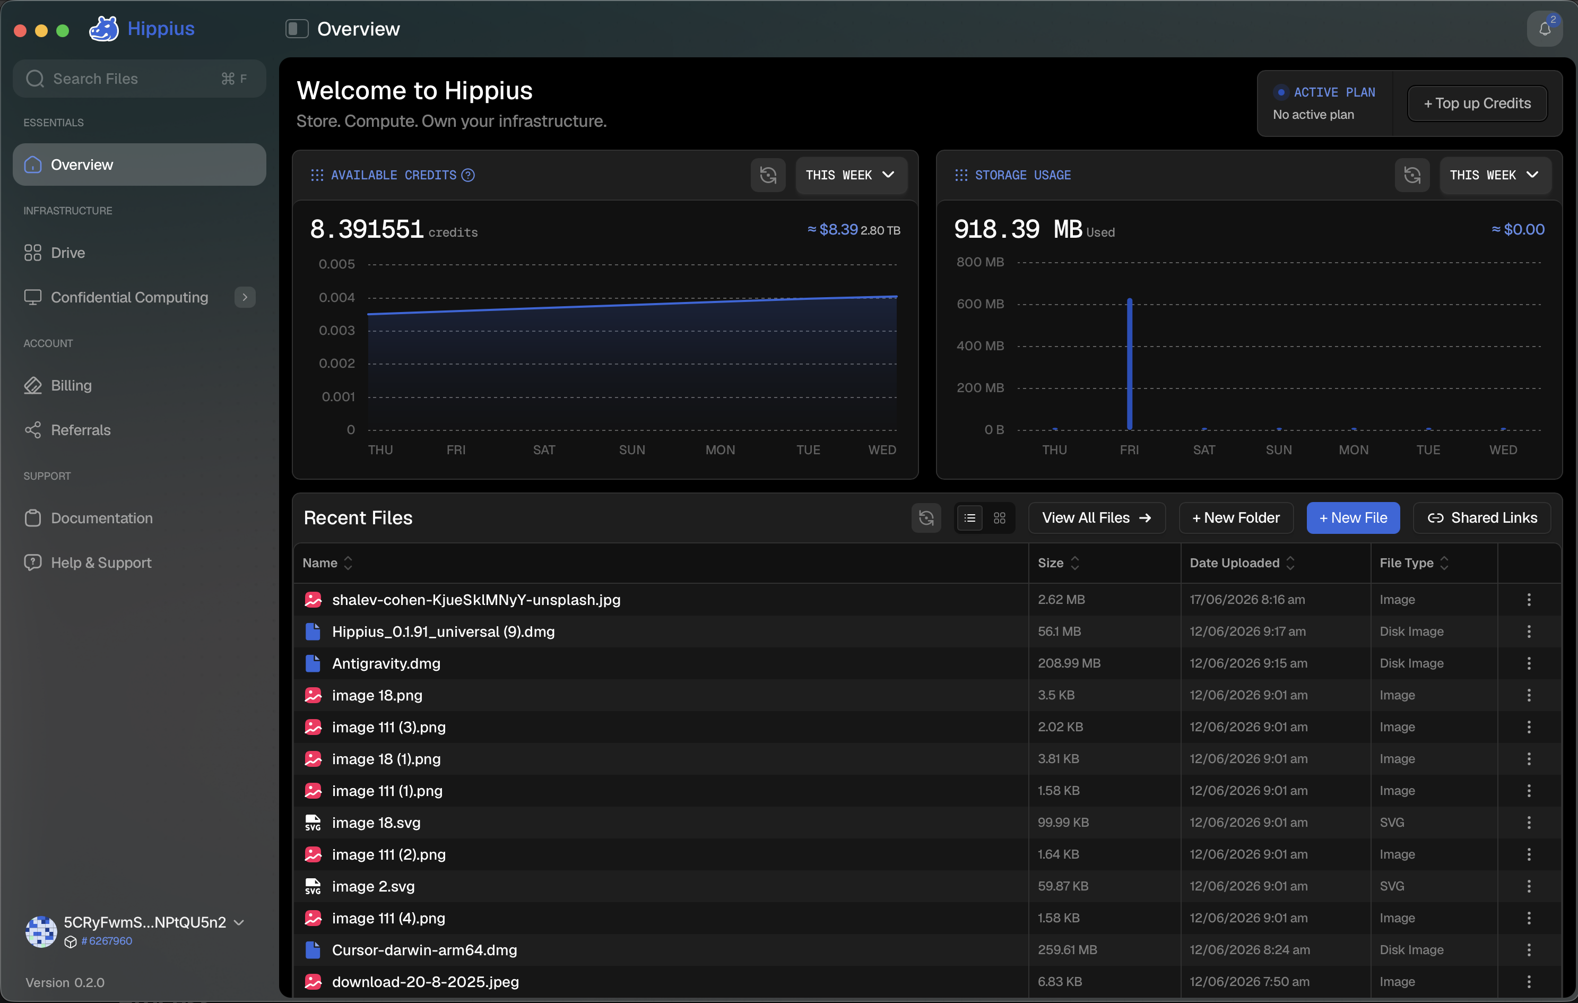The image size is (1578, 1003).
Task: Refresh the Recent Files list
Action: 926,518
